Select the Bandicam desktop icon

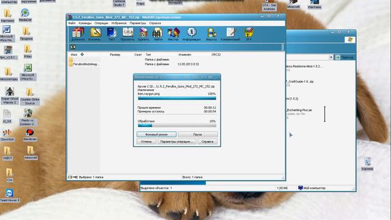[x=30, y=134]
